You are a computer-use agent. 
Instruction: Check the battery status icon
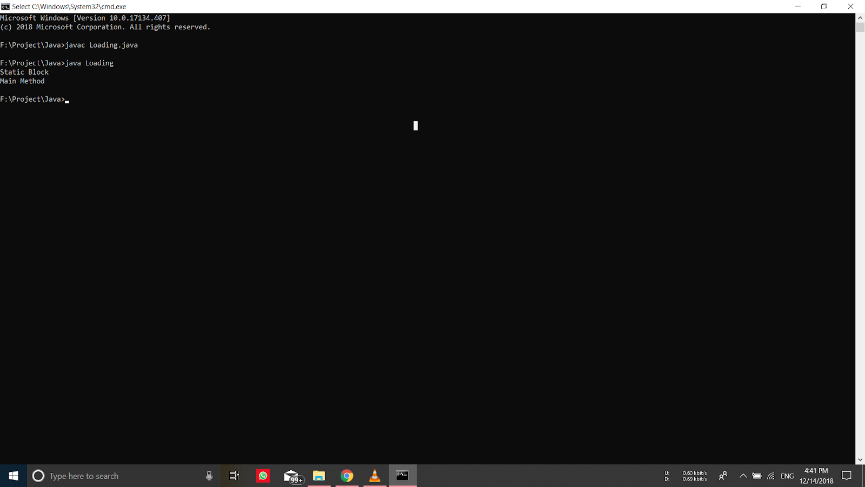pos(757,476)
